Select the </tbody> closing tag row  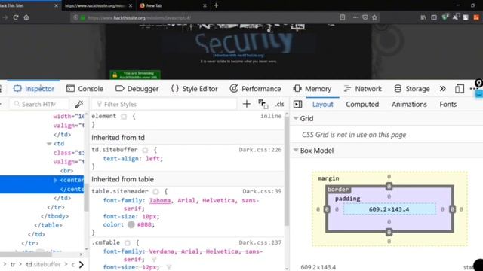pos(54,216)
